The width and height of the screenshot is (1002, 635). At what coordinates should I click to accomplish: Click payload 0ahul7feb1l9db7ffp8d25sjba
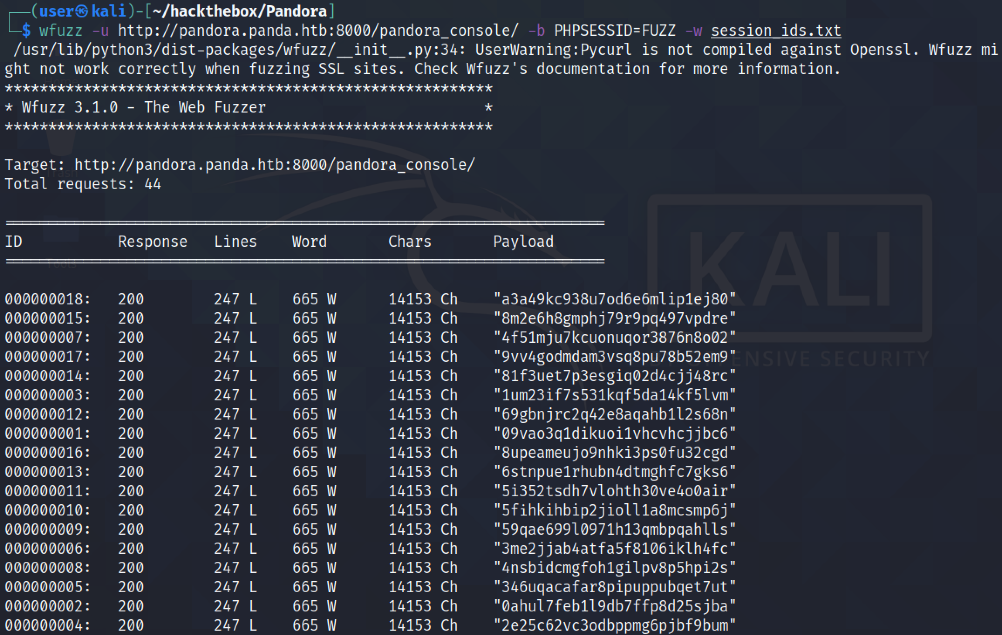pos(615,606)
